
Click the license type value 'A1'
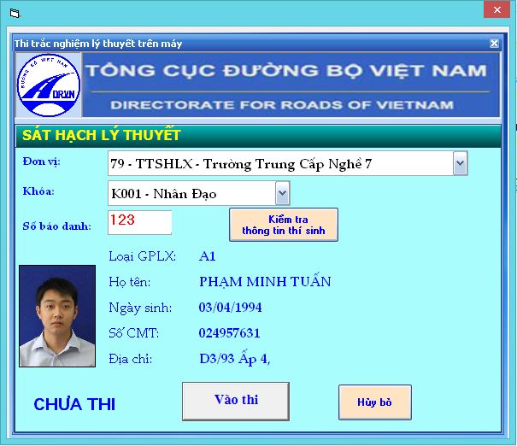(208, 256)
